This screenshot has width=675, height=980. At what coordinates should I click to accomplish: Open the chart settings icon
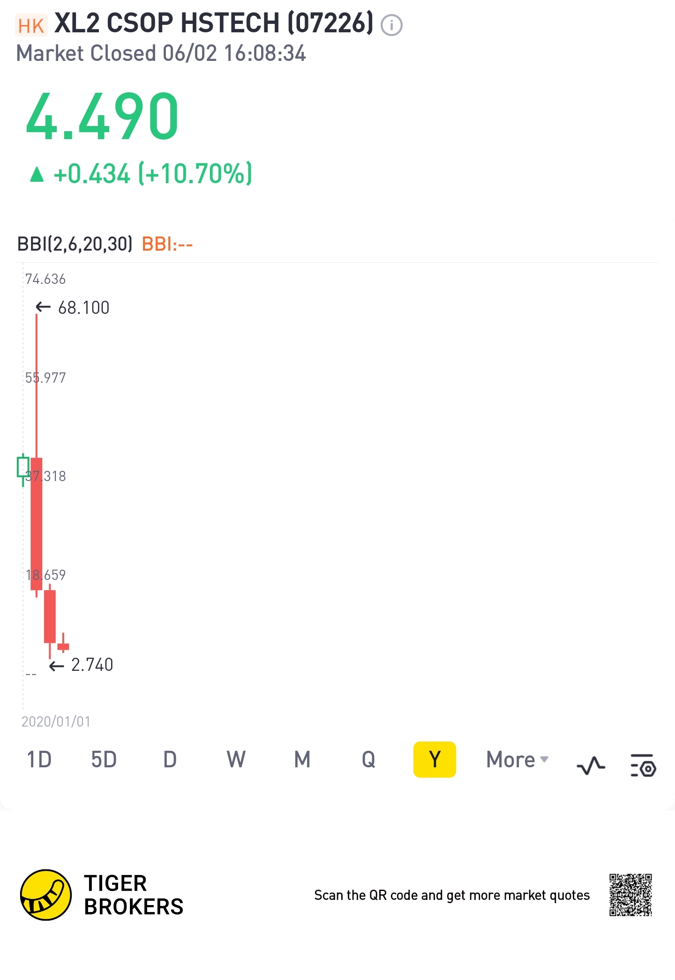(643, 765)
